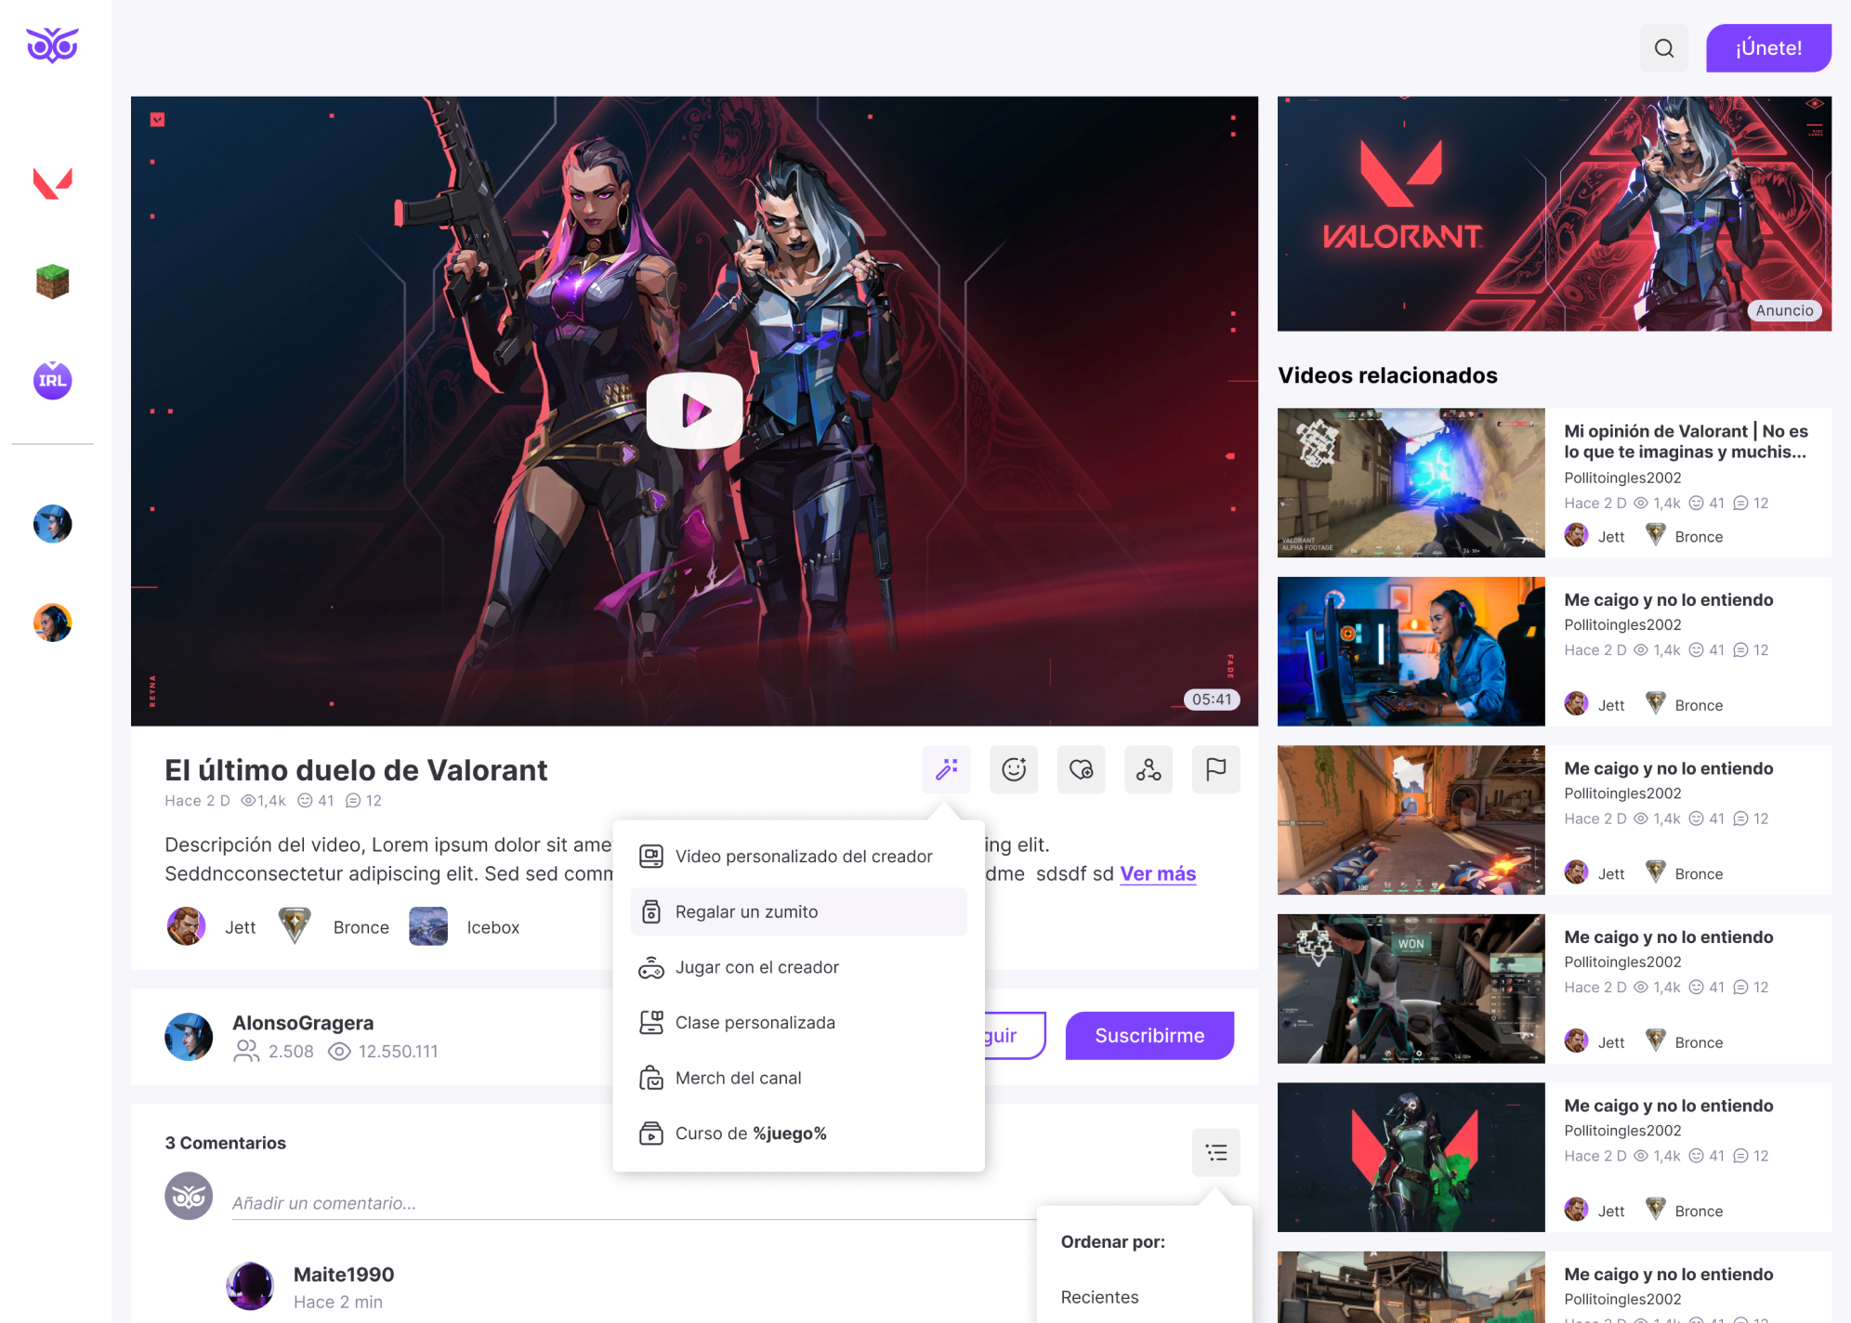The width and height of the screenshot is (1851, 1323).
Task: Click the emoji reaction icon under video
Action: pos(1014,769)
